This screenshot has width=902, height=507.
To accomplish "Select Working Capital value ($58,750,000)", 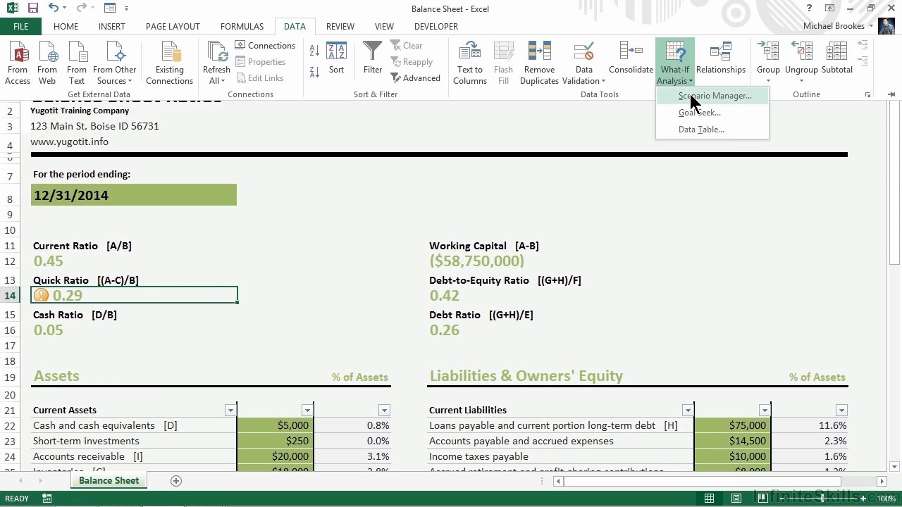I will click(x=477, y=261).
